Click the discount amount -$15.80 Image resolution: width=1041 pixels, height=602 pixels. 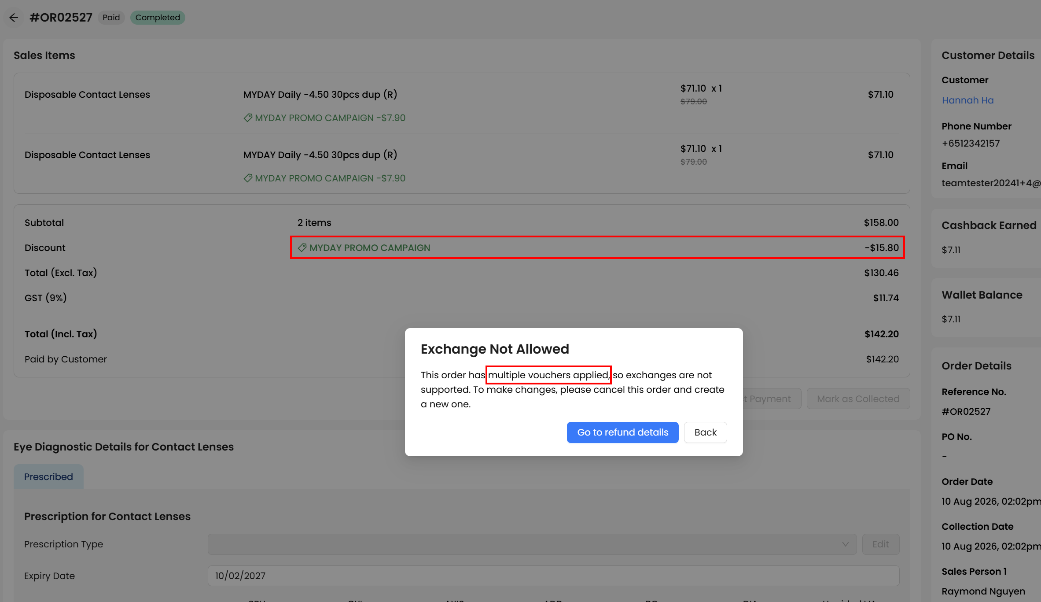tap(882, 247)
